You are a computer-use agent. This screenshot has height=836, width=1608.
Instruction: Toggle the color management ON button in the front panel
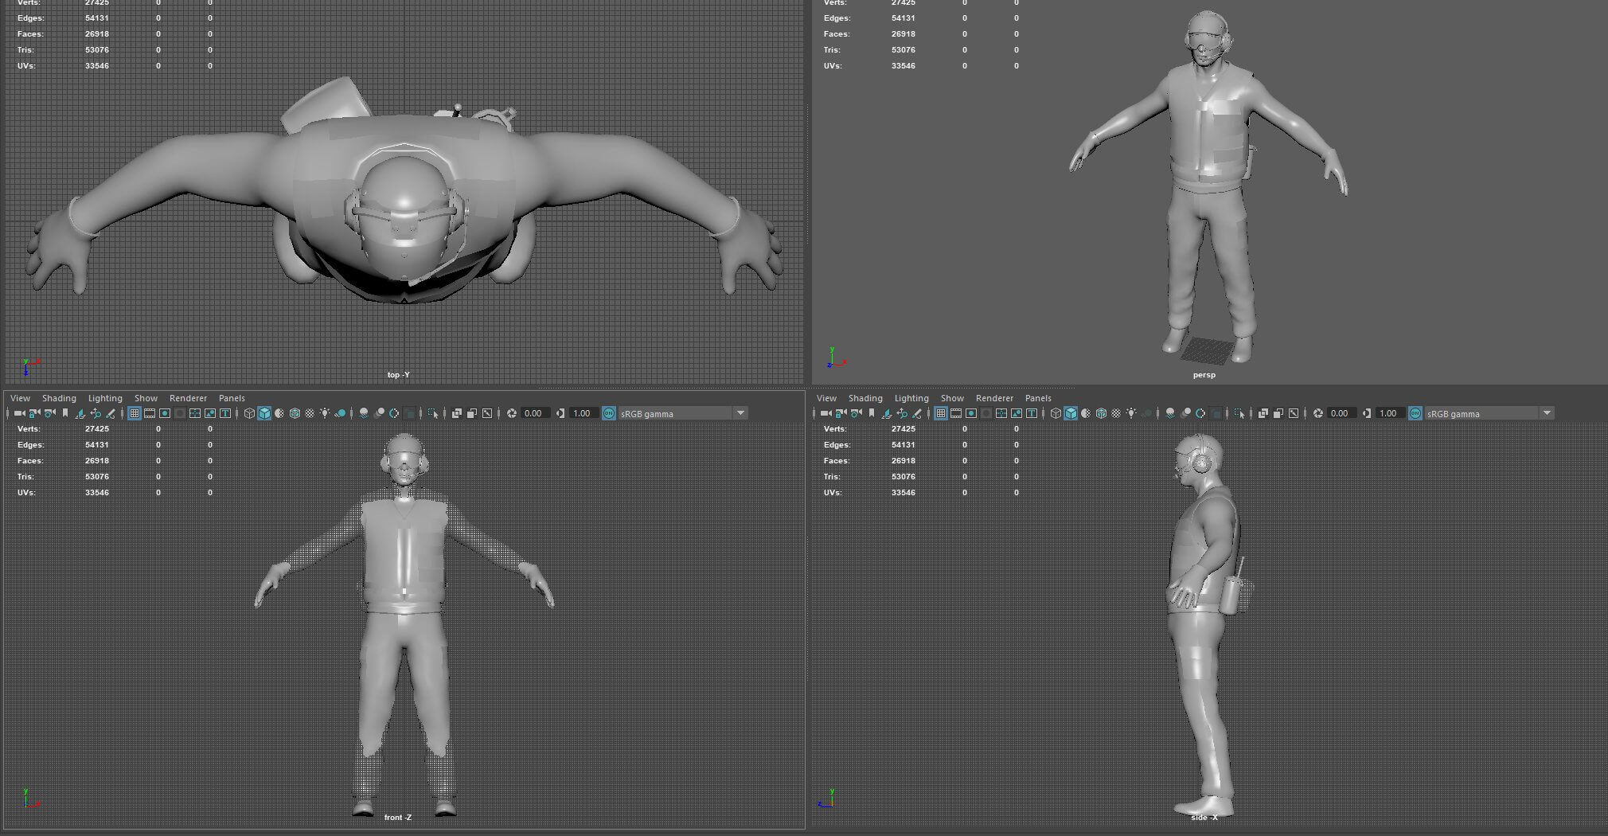coord(609,413)
